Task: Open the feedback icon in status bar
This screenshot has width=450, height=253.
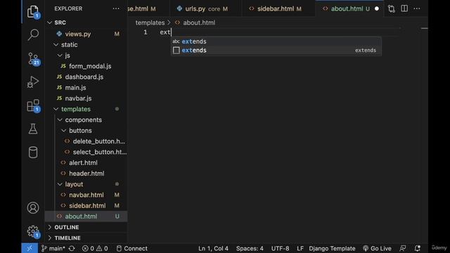Action: [403, 248]
